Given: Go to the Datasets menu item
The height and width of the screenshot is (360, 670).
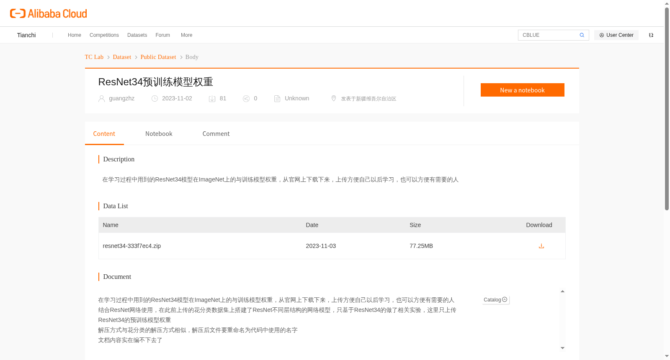Looking at the screenshot, I should pos(137,35).
